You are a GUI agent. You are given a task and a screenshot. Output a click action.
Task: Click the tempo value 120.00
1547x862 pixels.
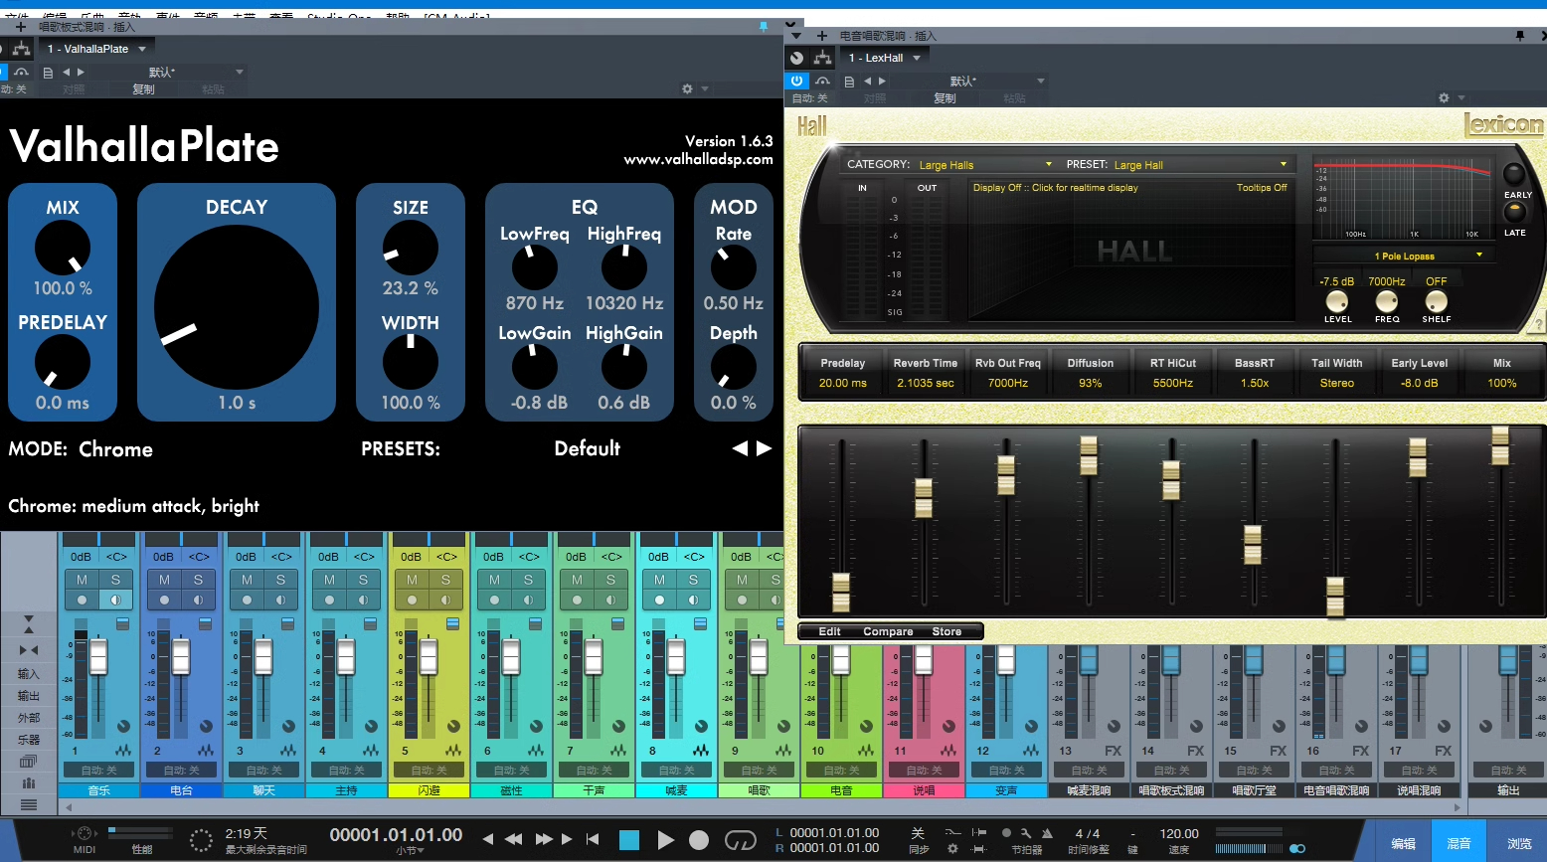(1179, 833)
